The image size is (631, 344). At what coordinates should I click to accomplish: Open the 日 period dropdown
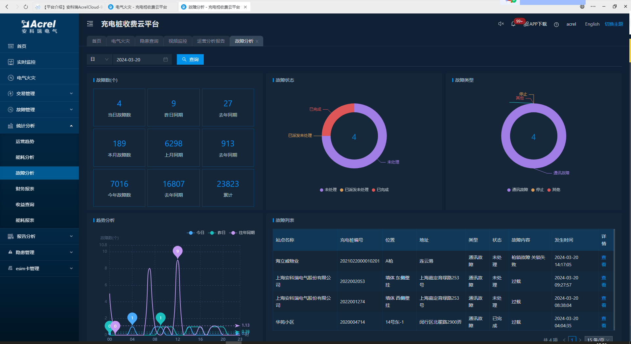[x=99, y=59]
